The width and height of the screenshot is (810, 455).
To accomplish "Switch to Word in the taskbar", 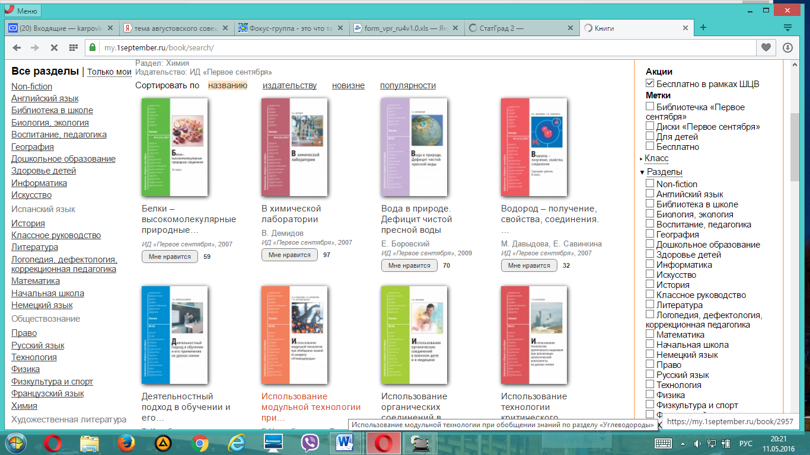I will point(345,443).
